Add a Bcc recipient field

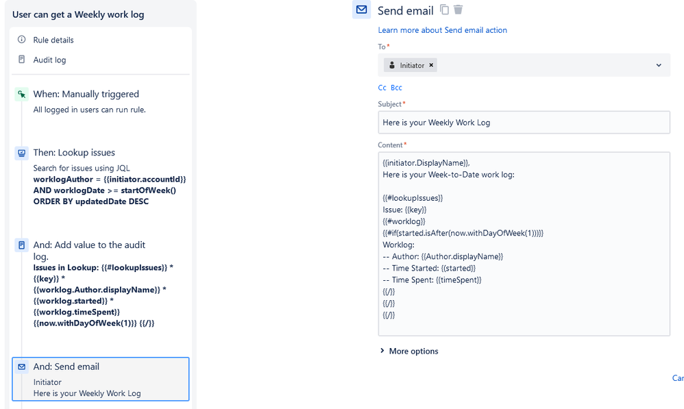(396, 88)
